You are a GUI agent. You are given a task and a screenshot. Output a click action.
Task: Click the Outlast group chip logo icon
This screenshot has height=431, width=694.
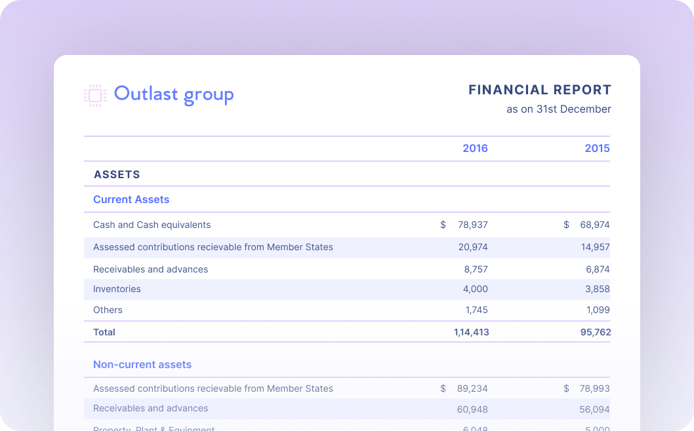click(95, 95)
